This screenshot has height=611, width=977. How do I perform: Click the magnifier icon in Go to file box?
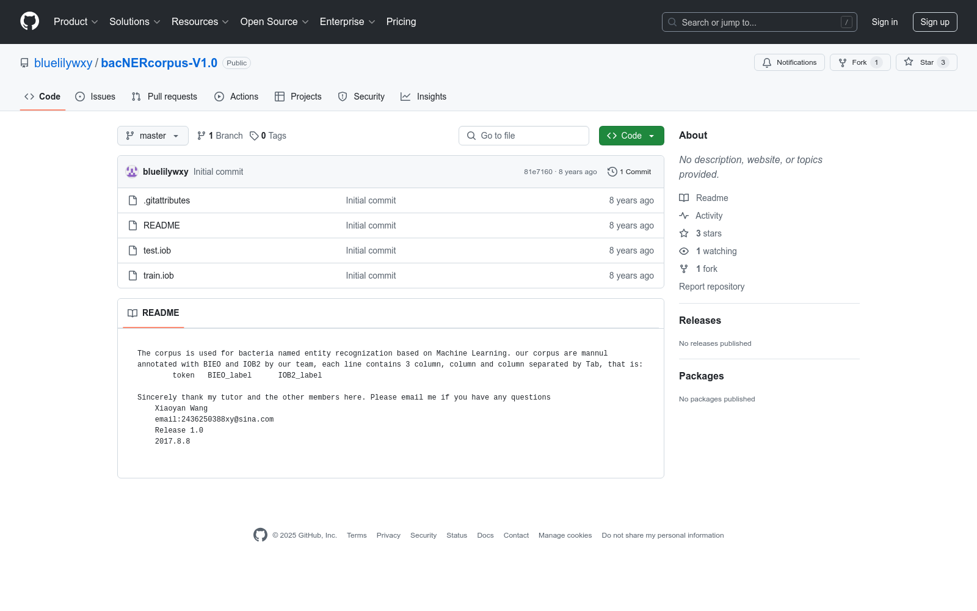[x=471, y=136]
